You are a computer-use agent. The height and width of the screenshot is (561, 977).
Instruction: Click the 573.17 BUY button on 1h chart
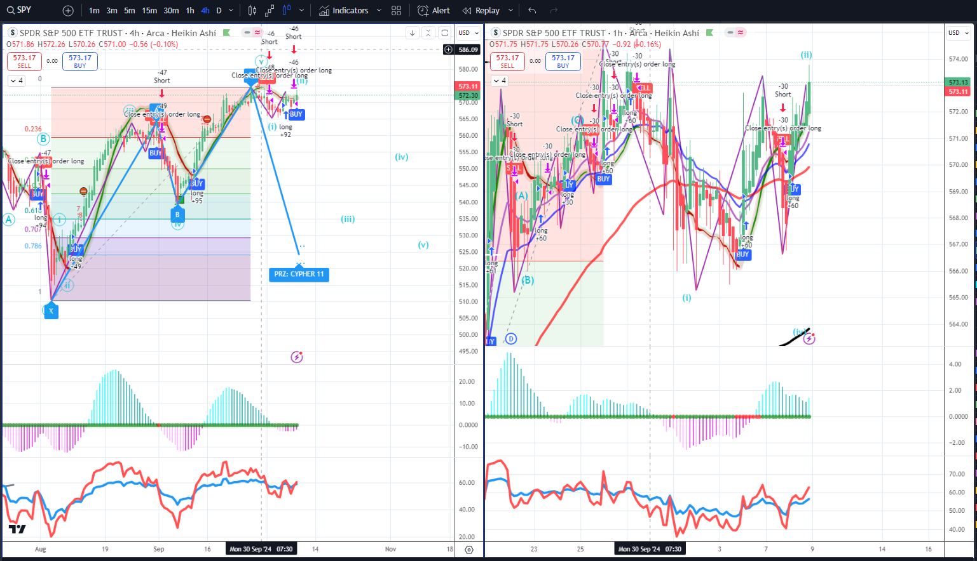pos(563,62)
